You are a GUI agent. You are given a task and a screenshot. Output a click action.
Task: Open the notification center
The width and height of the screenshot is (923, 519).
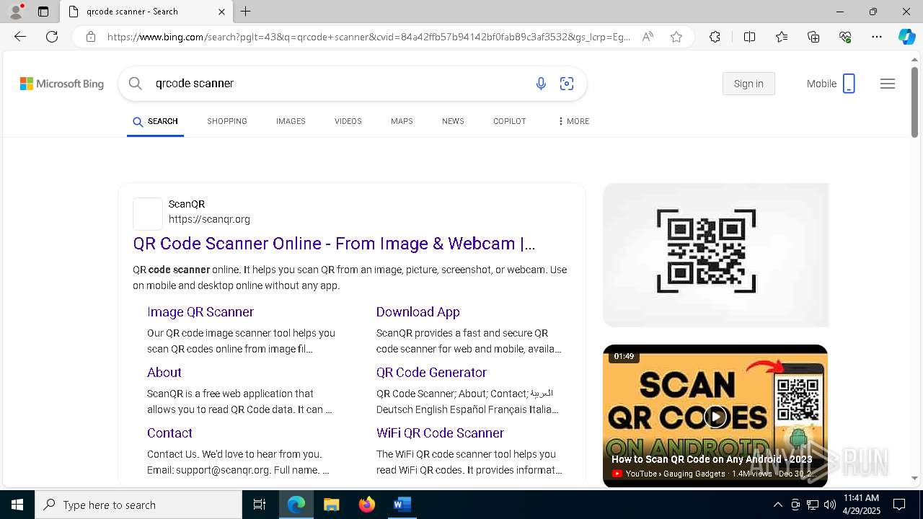click(899, 505)
